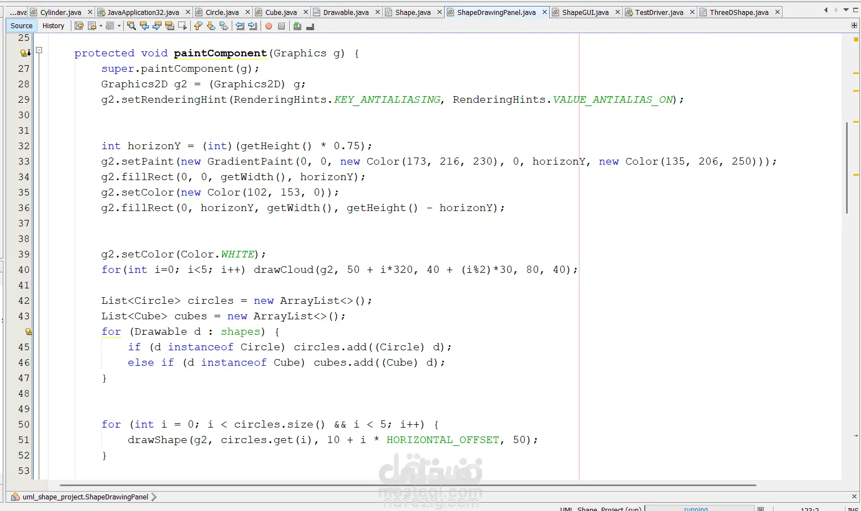
Task: Click the Previous Bookmark up-arrow icon
Action: [198, 26]
